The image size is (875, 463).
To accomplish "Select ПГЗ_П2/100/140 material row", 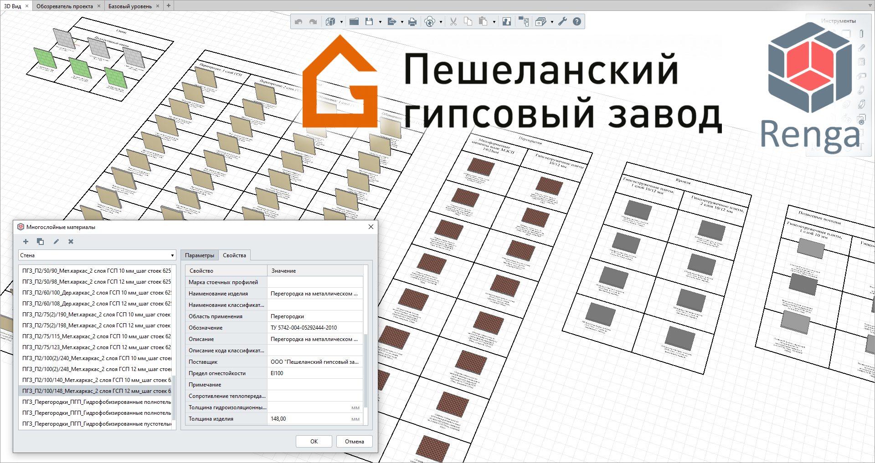I will 95,380.
